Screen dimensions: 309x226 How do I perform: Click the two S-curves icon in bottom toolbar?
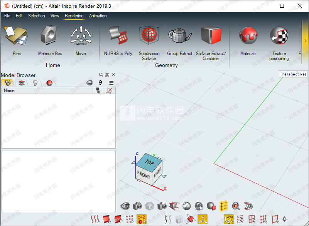click(x=168, y=219)
